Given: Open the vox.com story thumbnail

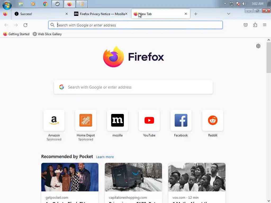Looking at the screenshot, I should point(197,177).
